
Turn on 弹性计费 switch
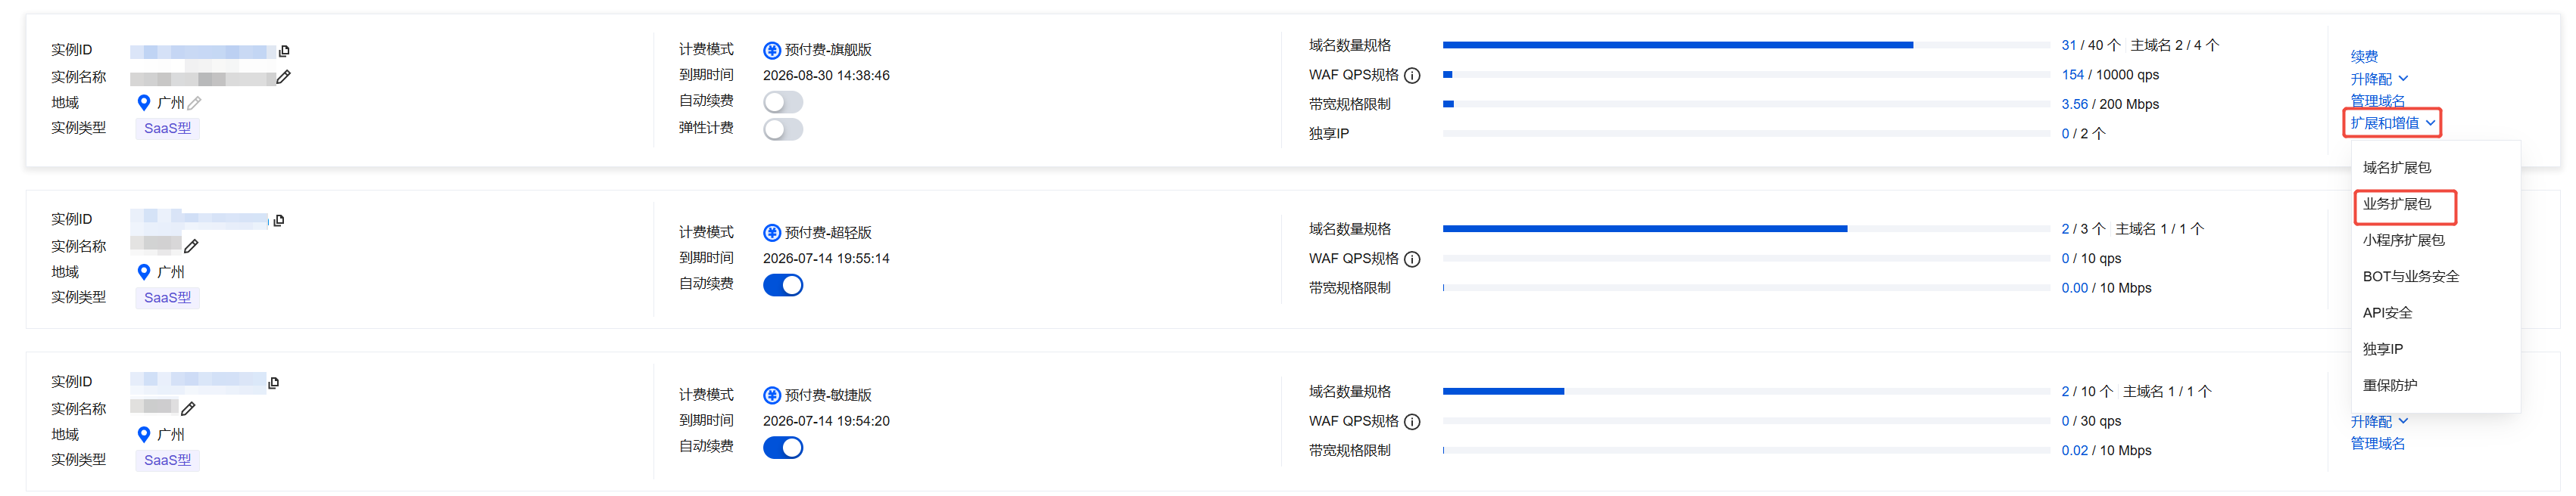782,129
